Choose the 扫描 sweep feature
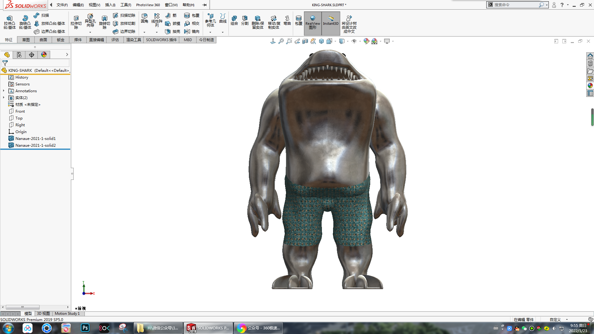 click(x=41, y=15)
